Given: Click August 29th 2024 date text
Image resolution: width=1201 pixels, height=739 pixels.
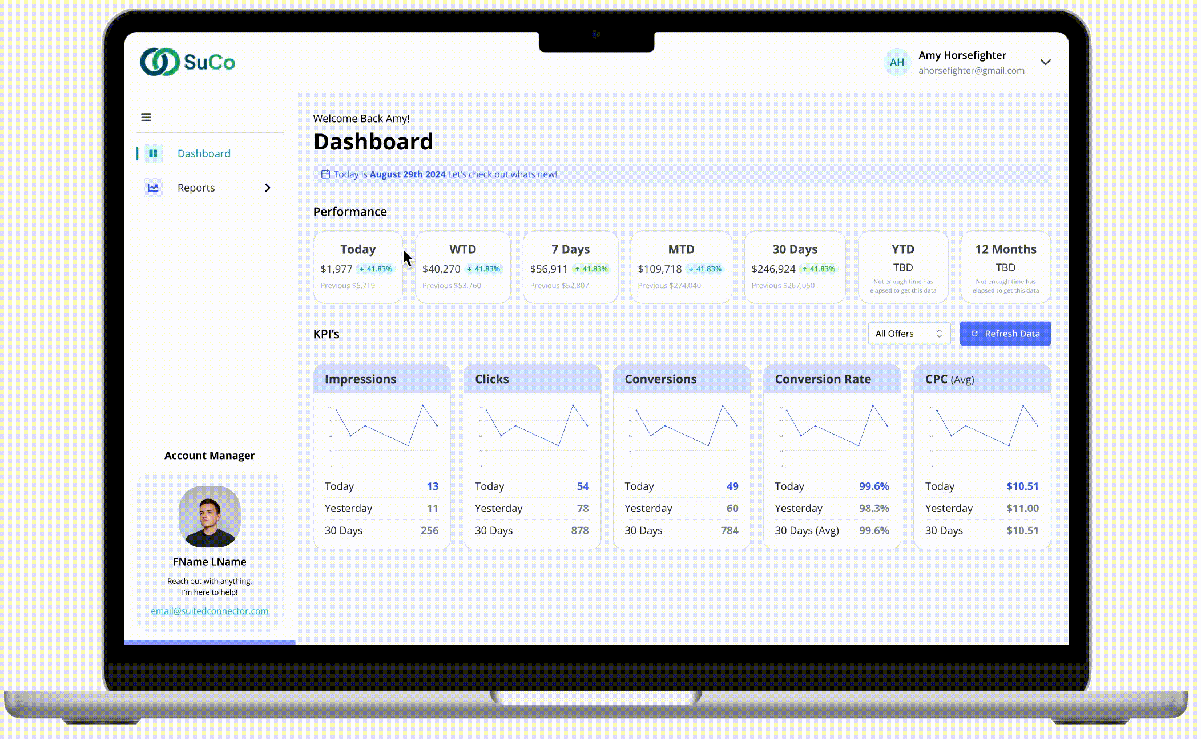Looking at the screenshot, I should tap(408, 174).
